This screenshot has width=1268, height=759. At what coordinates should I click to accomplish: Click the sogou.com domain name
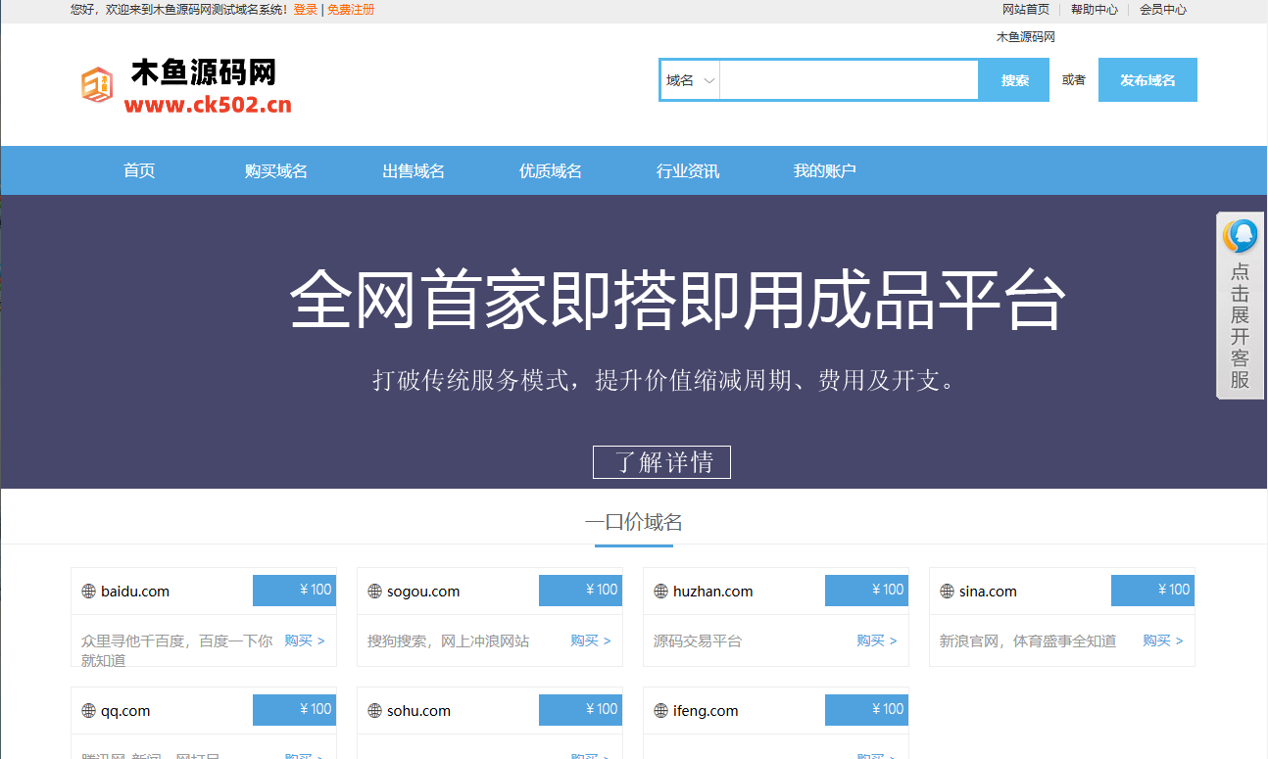(423, 592)
